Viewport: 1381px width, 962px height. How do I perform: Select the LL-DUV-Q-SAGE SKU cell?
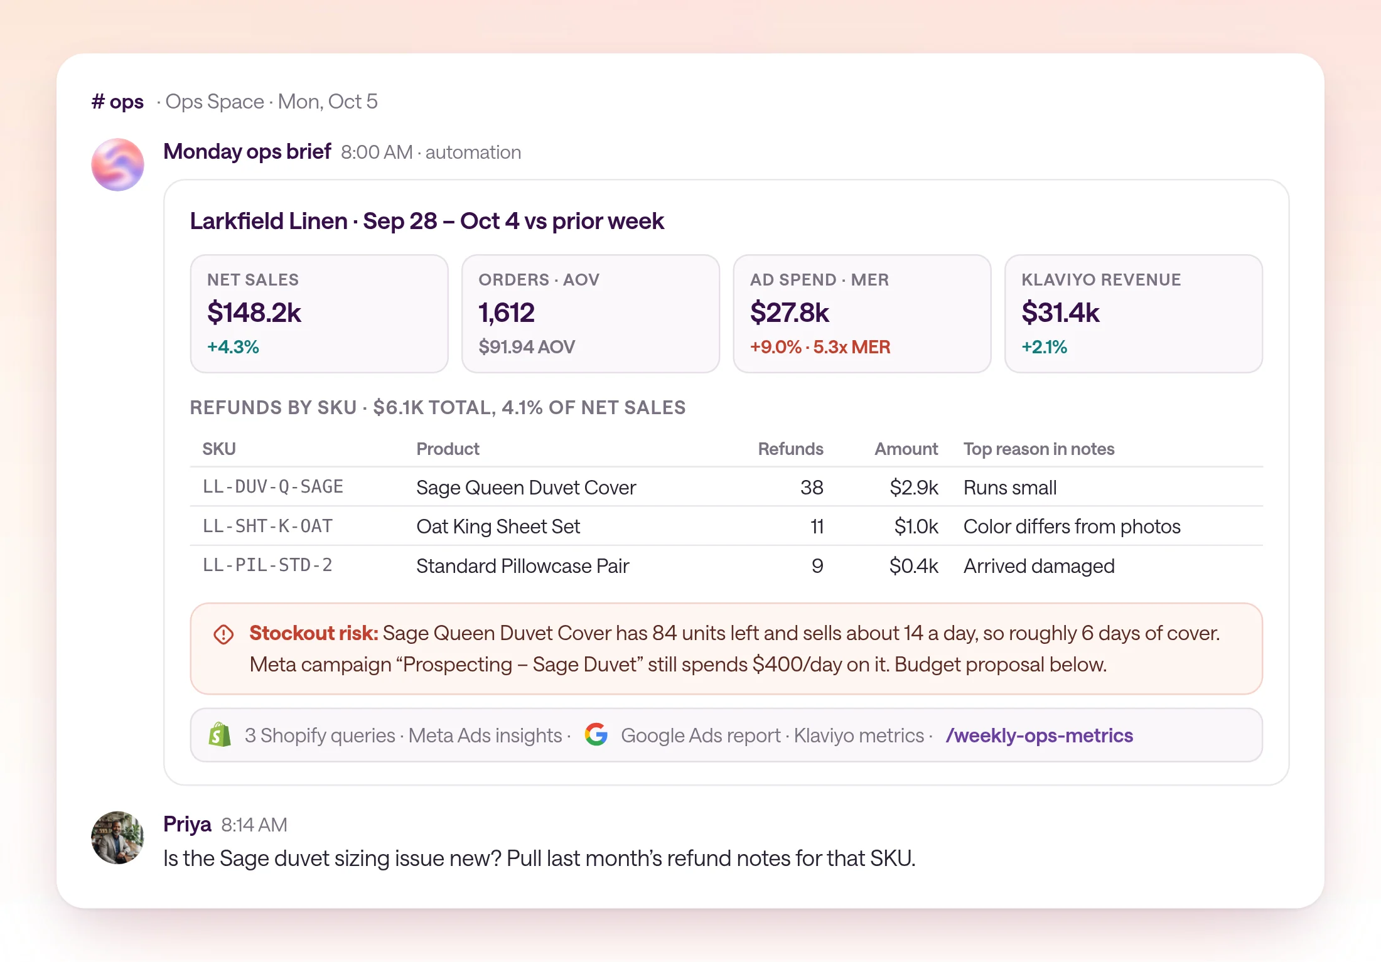(273, 486)
